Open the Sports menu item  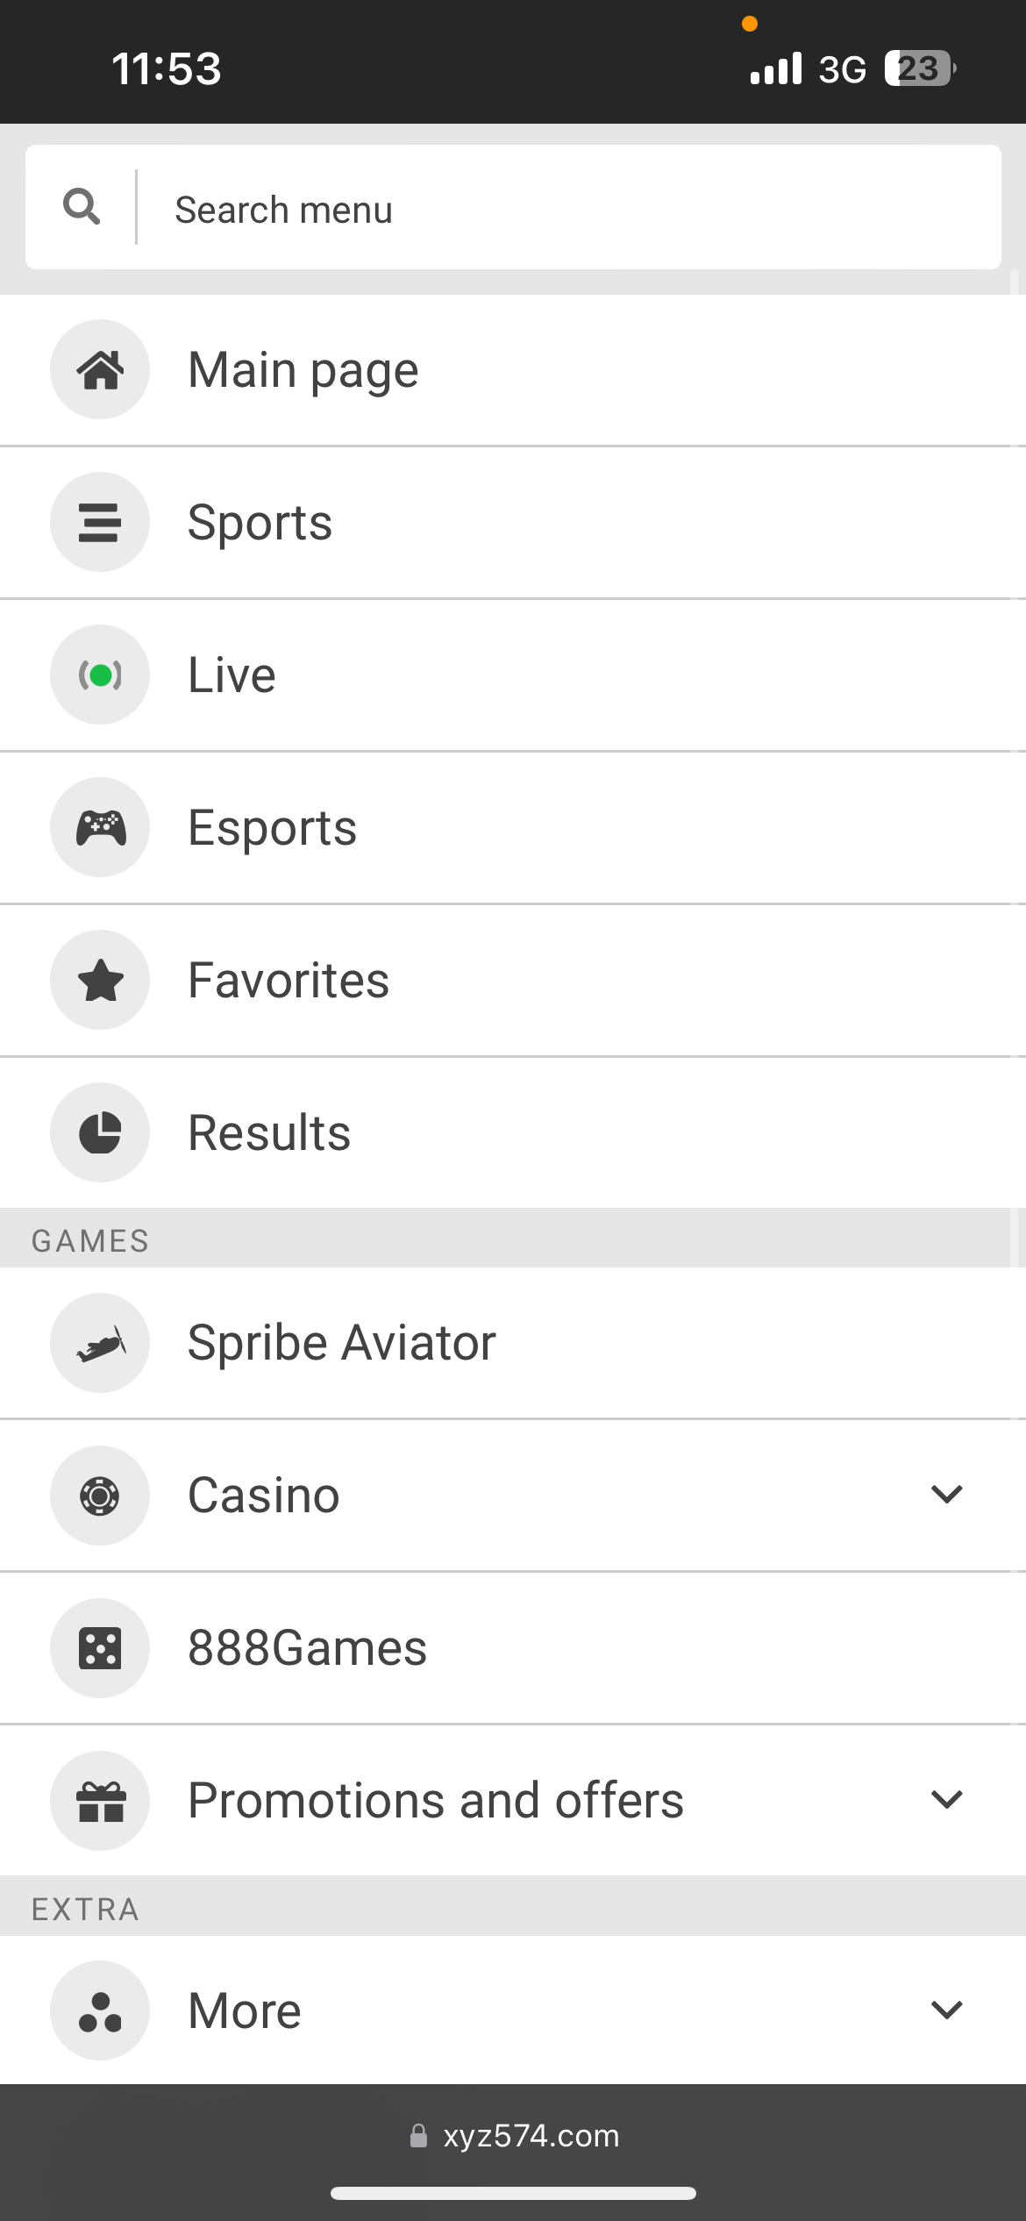coord(260,523)
